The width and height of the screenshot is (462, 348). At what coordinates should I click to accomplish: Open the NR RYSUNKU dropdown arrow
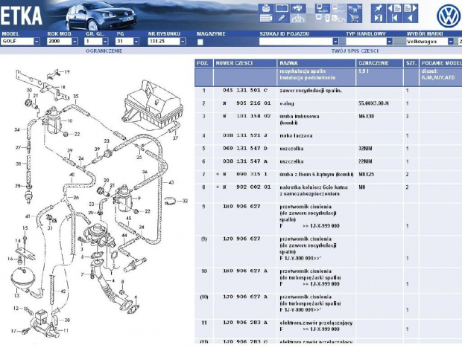pos(183,42)
